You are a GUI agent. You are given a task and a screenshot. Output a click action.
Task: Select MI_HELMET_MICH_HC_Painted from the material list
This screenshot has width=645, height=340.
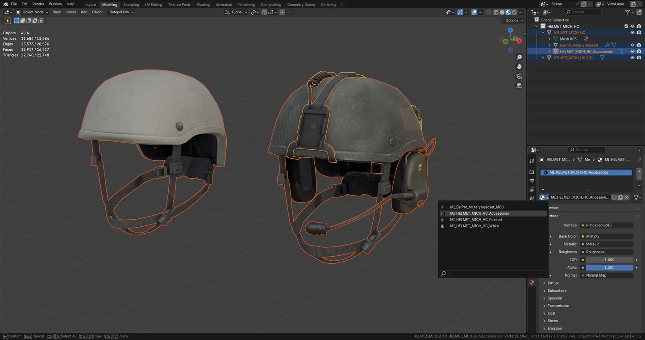[x=476, y=220]
